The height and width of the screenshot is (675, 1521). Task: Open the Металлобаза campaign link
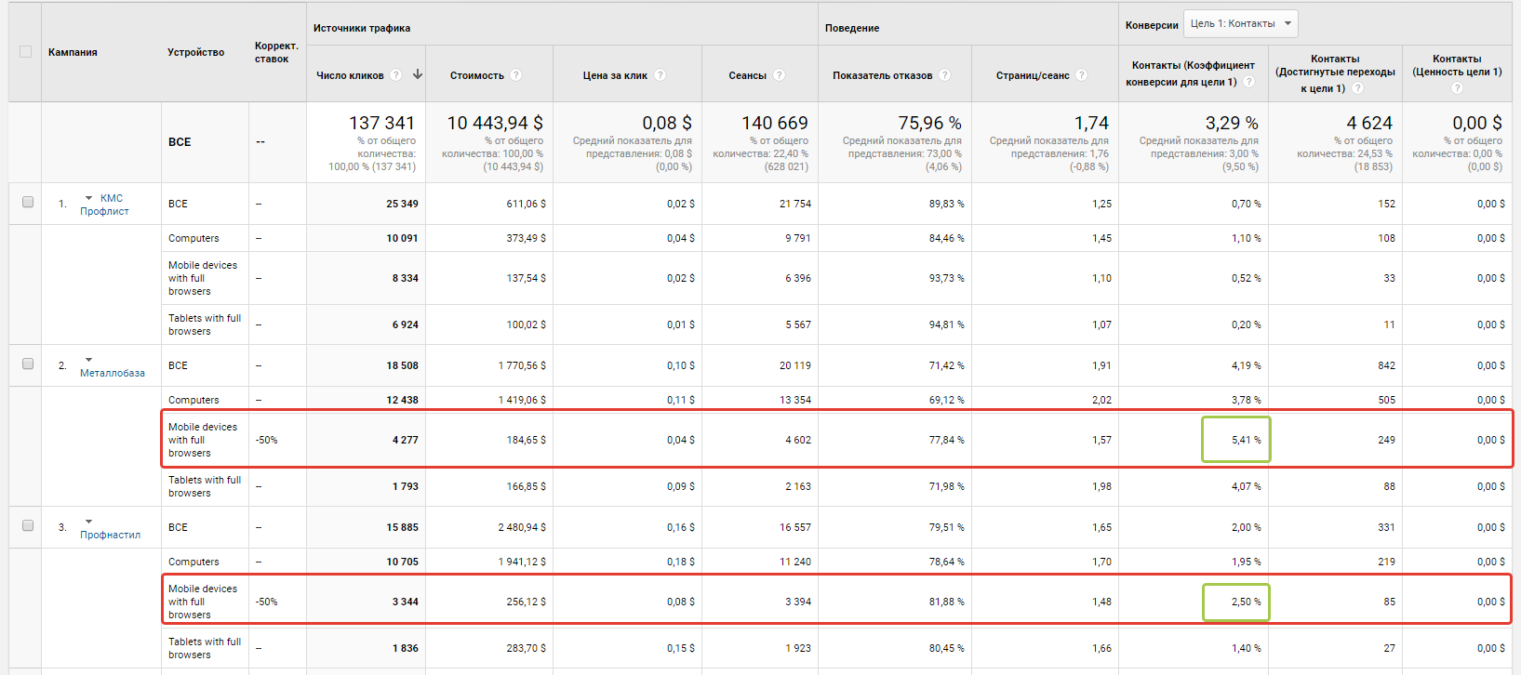(x=113, y=373)
